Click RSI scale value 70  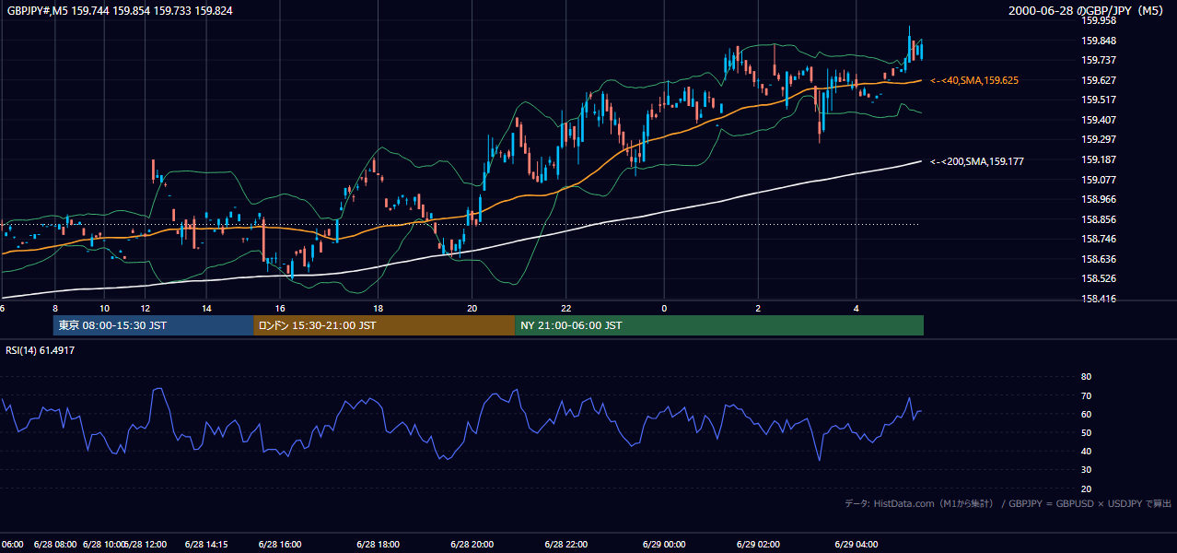click(x=1086, y=395)
